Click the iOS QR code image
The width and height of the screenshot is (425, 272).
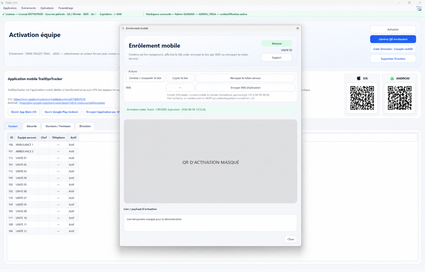tap(362, 98)
